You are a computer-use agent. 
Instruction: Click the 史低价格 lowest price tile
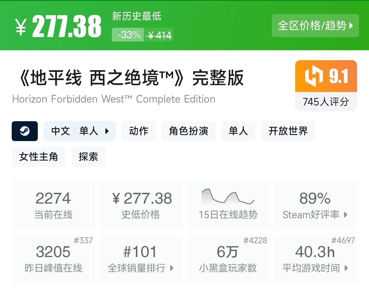point(141,205)
